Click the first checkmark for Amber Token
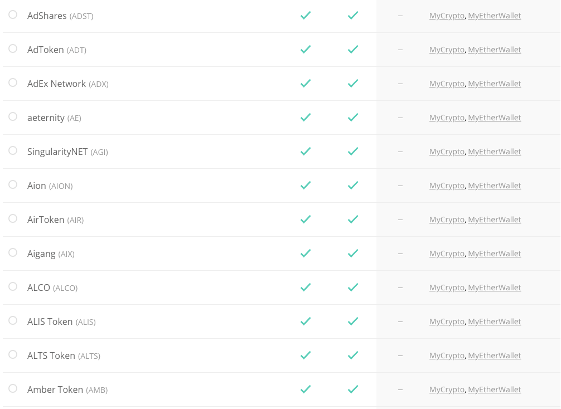The height and width of the screenshot is (409, 561). click(306, 389)
